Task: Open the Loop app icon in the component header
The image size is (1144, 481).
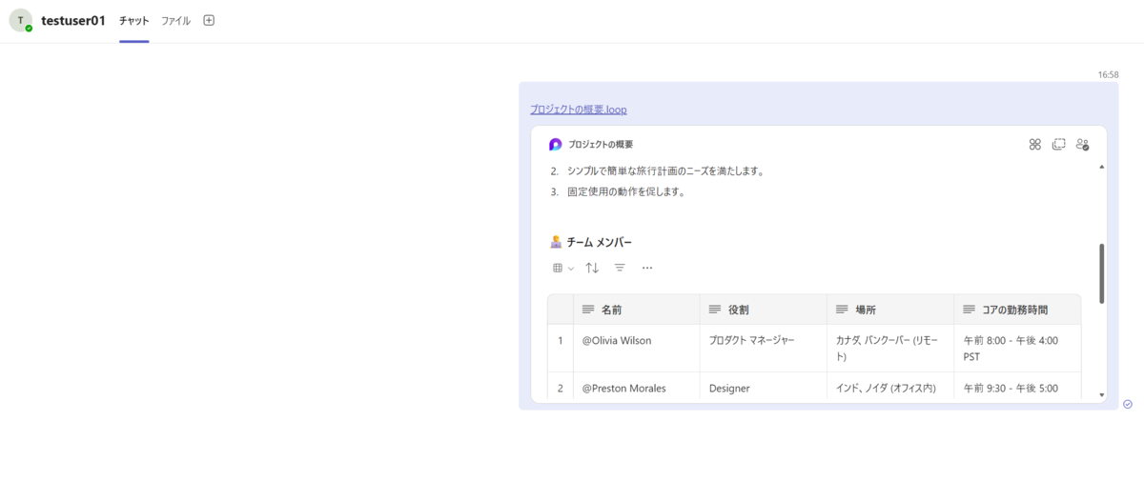Action: [x=556, y=145]
